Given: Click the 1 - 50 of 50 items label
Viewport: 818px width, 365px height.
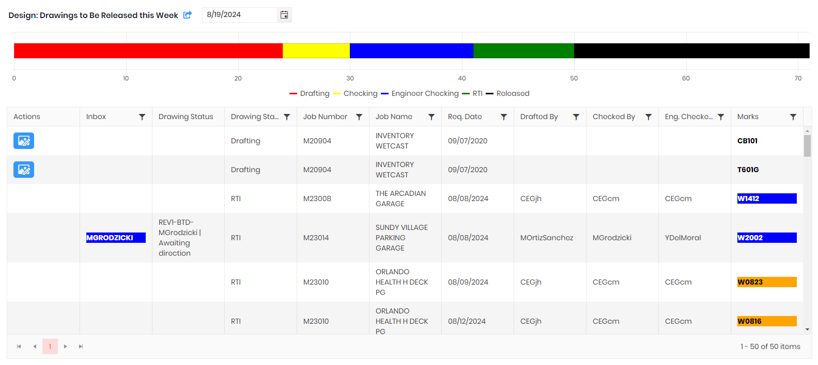Looking at the screenshot, I should [770, 346].
